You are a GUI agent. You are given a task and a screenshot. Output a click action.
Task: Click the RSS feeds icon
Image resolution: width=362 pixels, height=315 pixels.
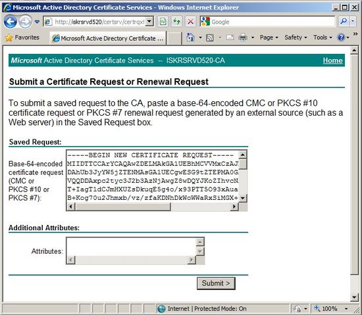point(209,37)
